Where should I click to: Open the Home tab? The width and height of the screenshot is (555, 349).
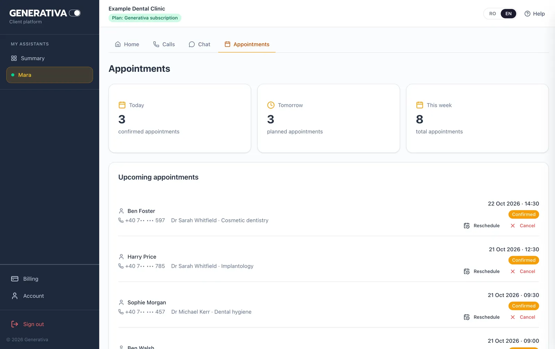tap(127, 44)
